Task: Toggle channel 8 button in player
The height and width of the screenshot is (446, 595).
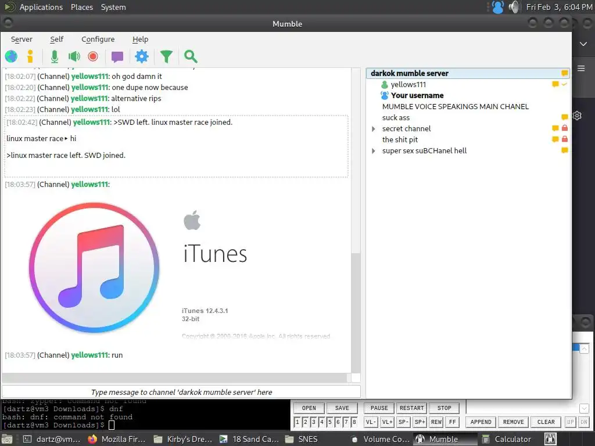Action: tap(354, 422)
